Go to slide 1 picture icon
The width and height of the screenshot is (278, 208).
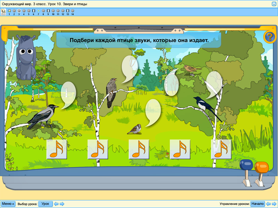(9, 11)
